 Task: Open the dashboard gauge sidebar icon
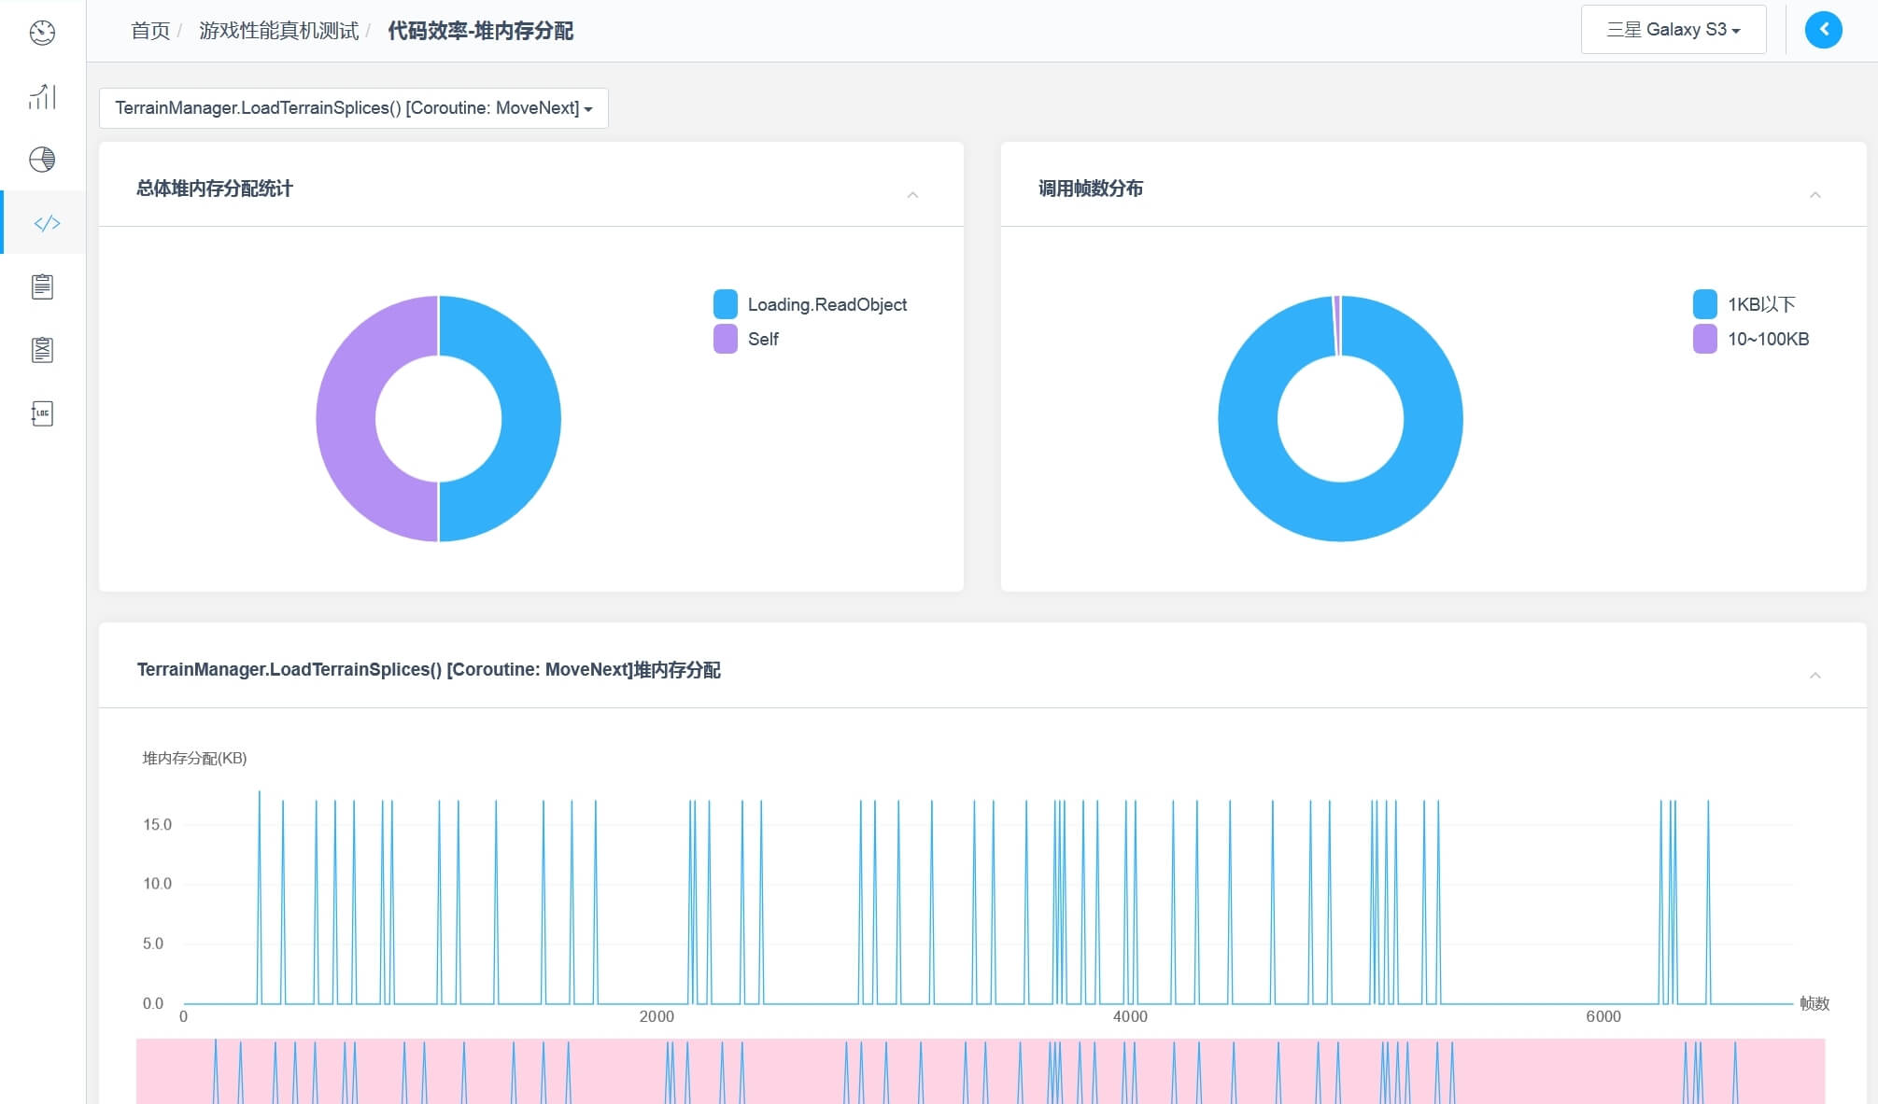click(x=42, y=33)
